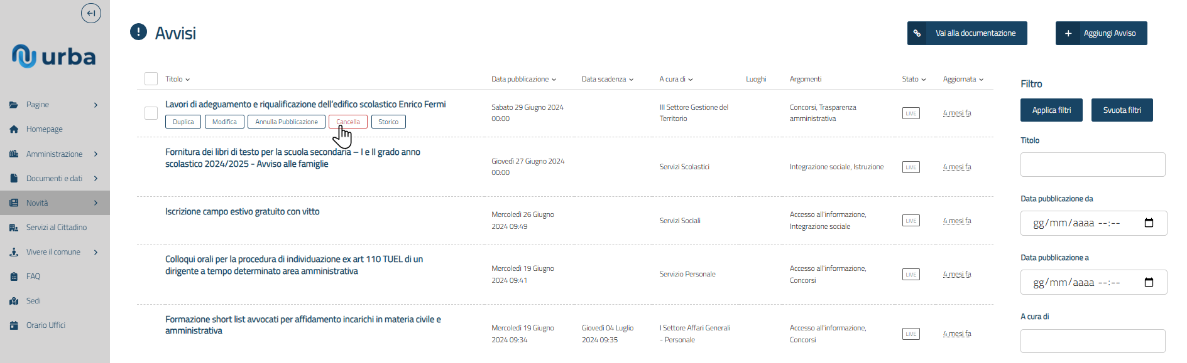Click the Titolo filter text field
1187x363 pixels.
pyautogui.click(x=1092, y=164)
